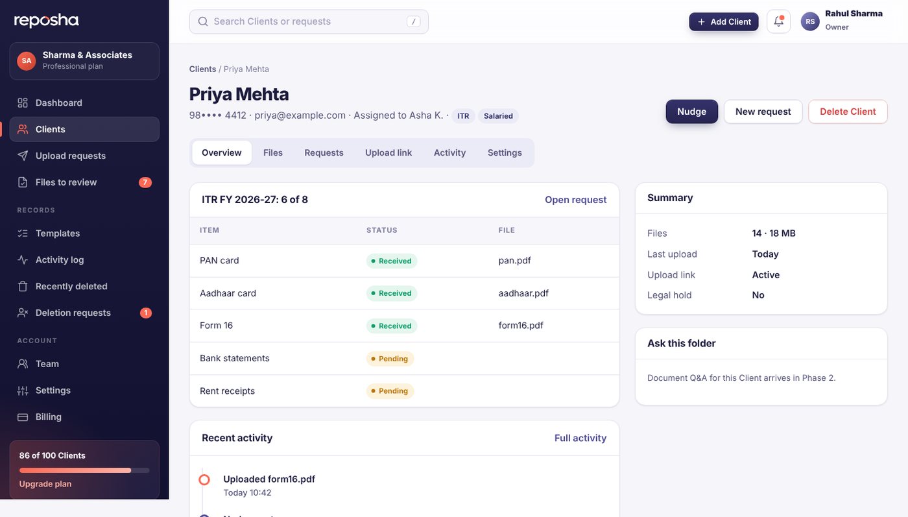Select the client Settings tab
This screenshot has width=908, height=517.
click(x=505, y=152)
